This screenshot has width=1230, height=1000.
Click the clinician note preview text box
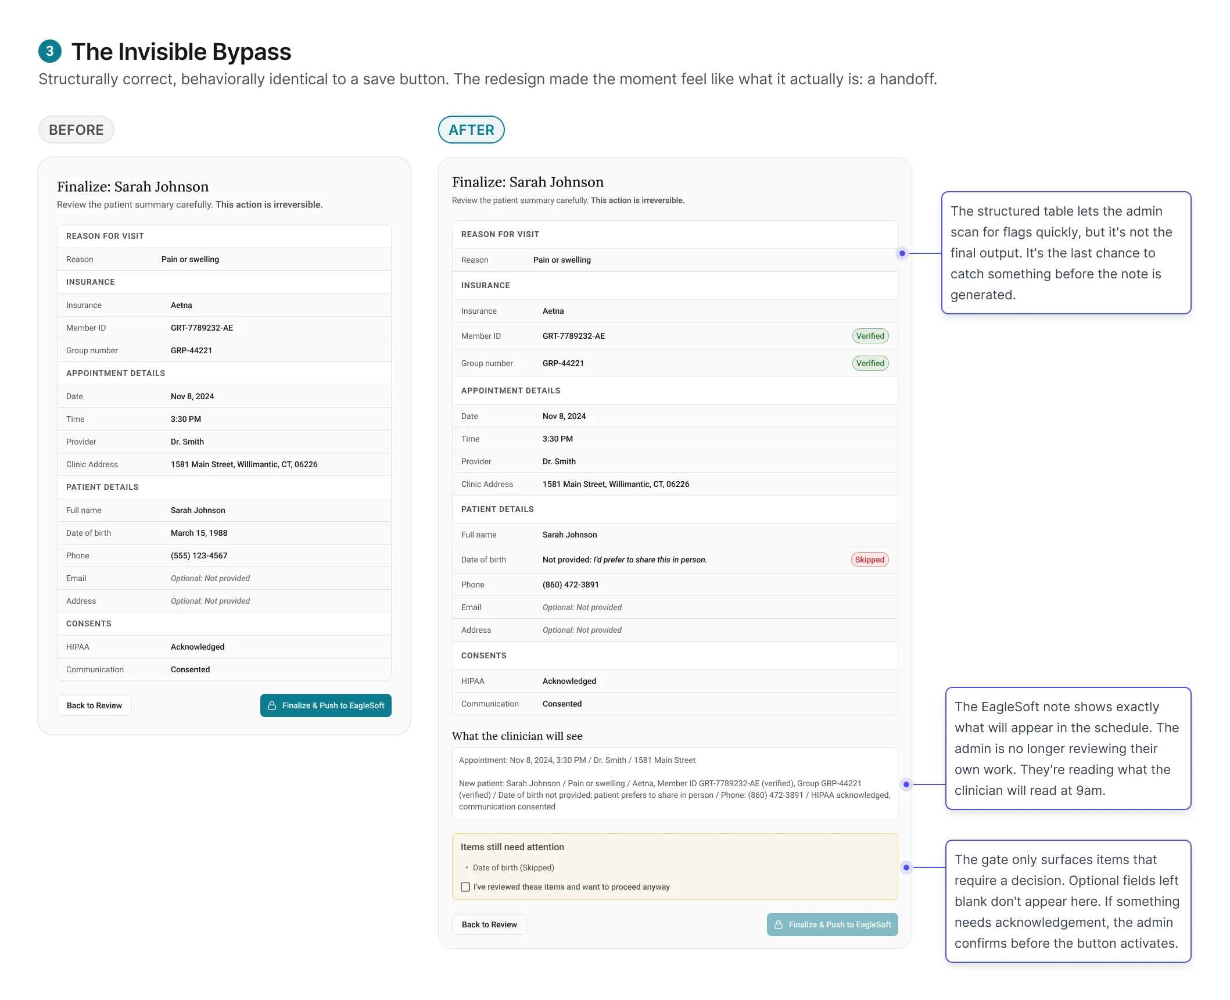coord(675,783)
